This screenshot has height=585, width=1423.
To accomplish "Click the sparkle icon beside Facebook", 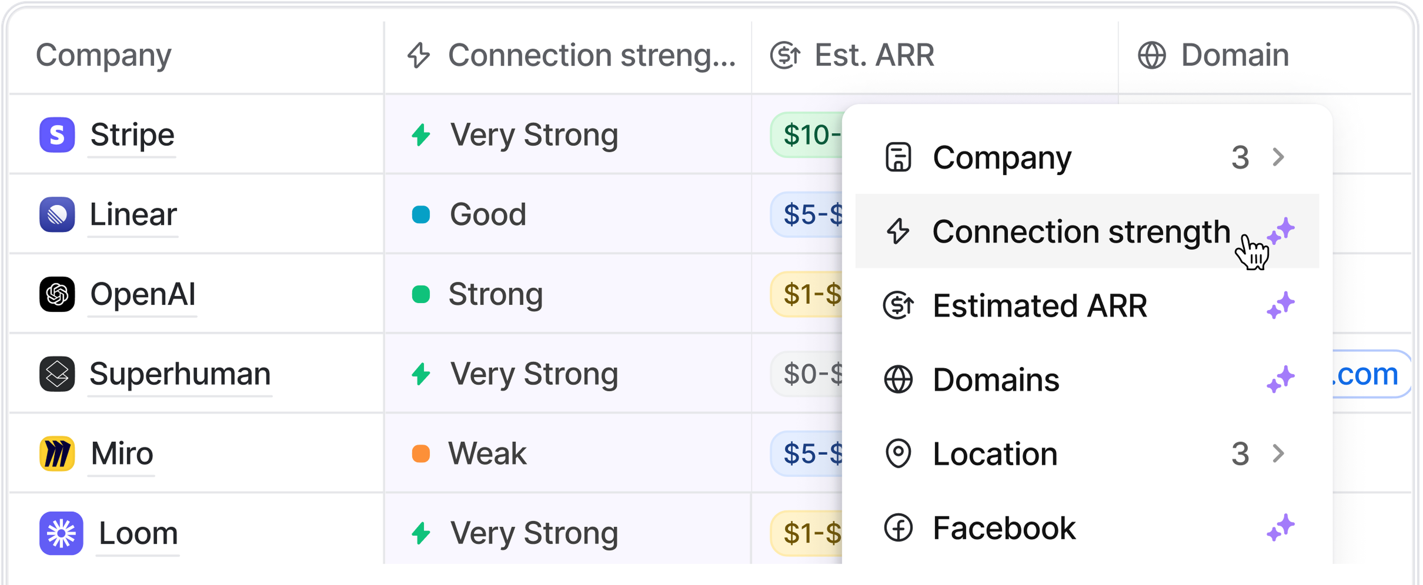I will click(x=1280, y=528).
